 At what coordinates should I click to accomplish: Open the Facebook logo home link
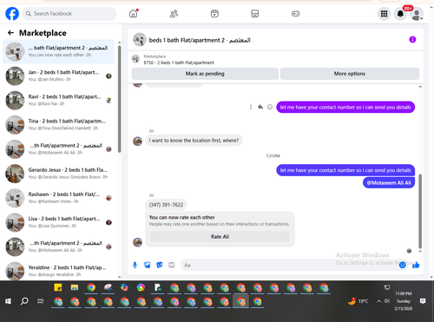pyautogui.click(x=12, y=14)
